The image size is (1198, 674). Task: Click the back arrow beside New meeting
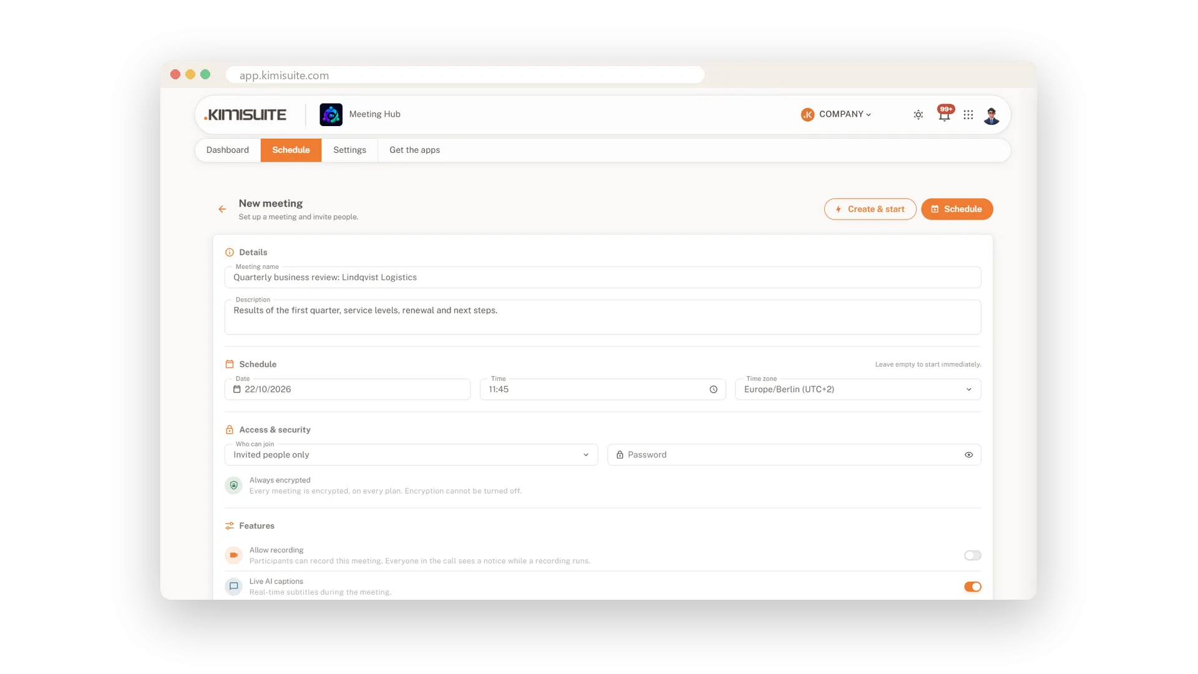coord(222,209)
